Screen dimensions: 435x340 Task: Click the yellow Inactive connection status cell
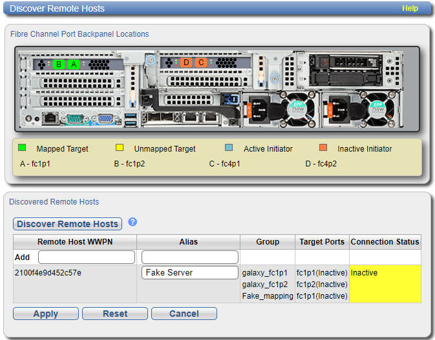pos(384,284)
